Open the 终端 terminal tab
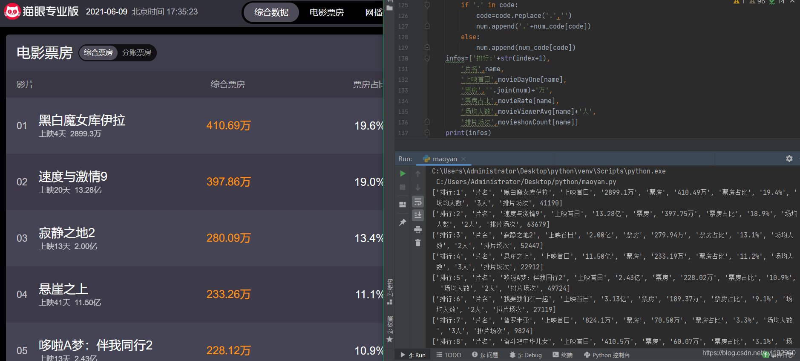The image size is (800, 361). [562, 355]
